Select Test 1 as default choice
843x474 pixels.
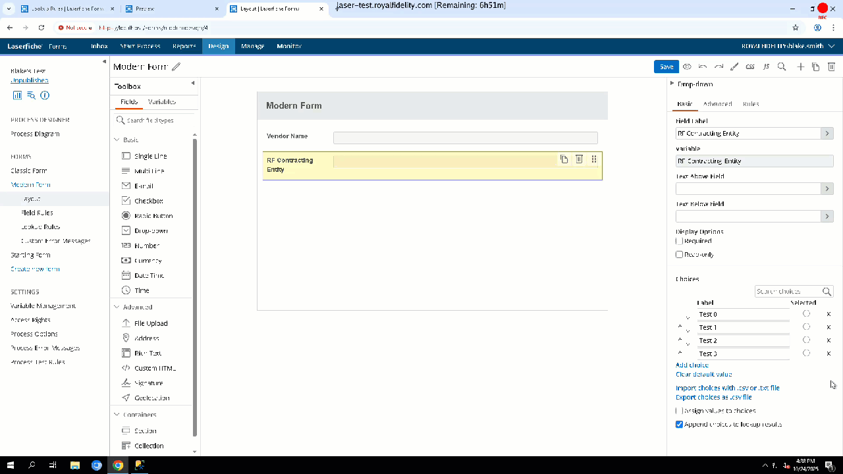(806, 327)
